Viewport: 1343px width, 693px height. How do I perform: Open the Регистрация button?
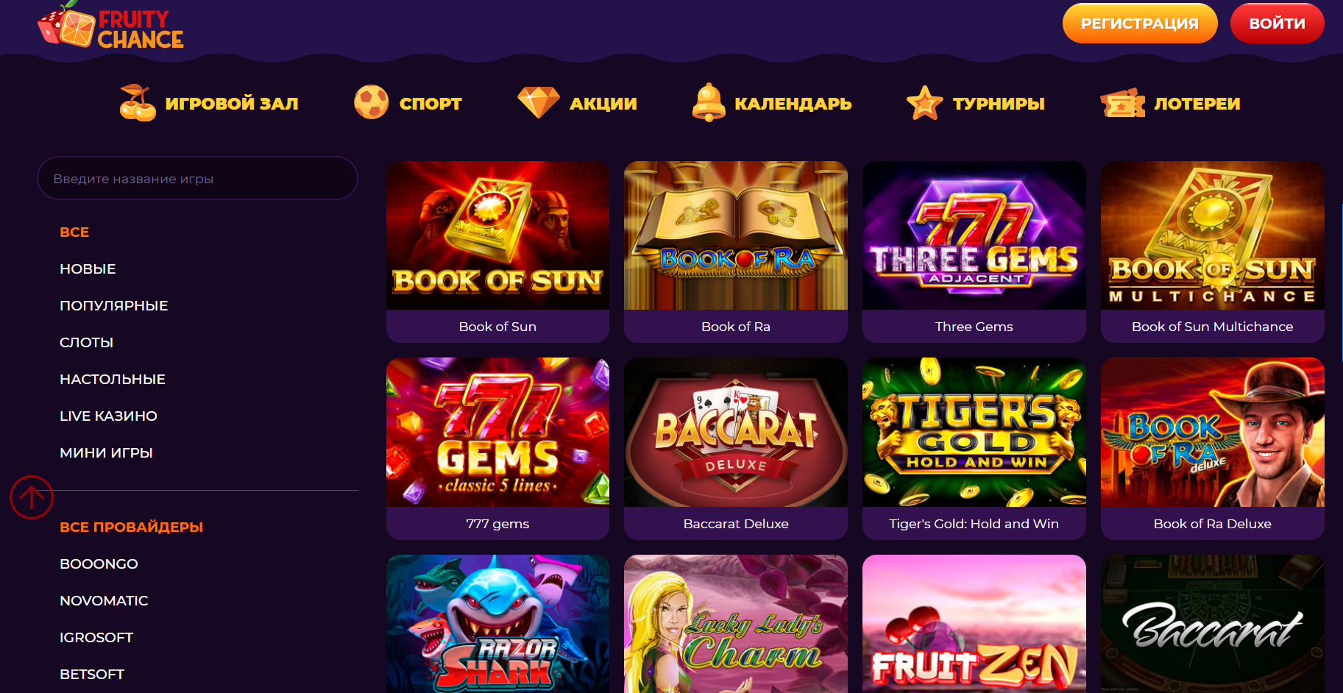1140,24
